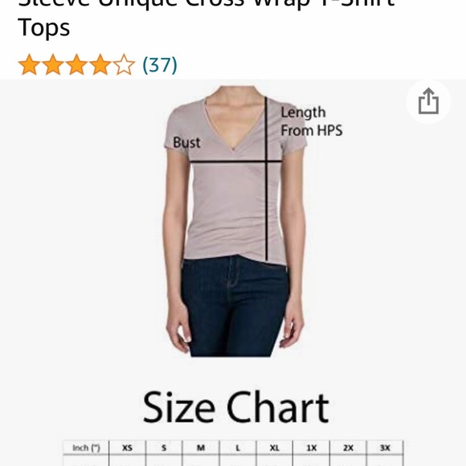Select the L column header in size chart
The image size is (466, 466).
238,448
